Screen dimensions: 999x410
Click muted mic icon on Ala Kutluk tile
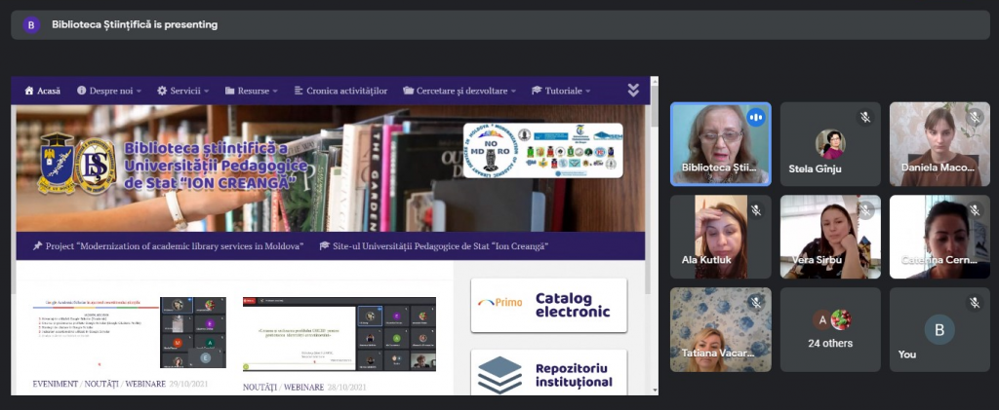click(x=756, y=210)
